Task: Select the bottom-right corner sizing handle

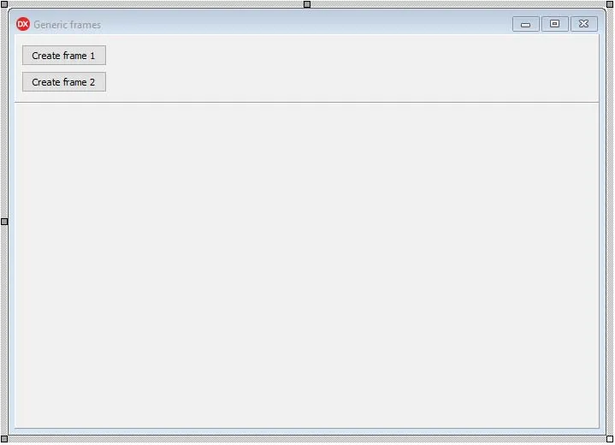Action: click(610, 439)
